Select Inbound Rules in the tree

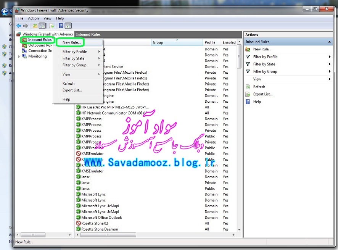[x=40, y=40]
